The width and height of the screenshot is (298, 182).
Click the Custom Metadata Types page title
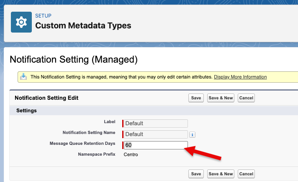pos(83,26)
